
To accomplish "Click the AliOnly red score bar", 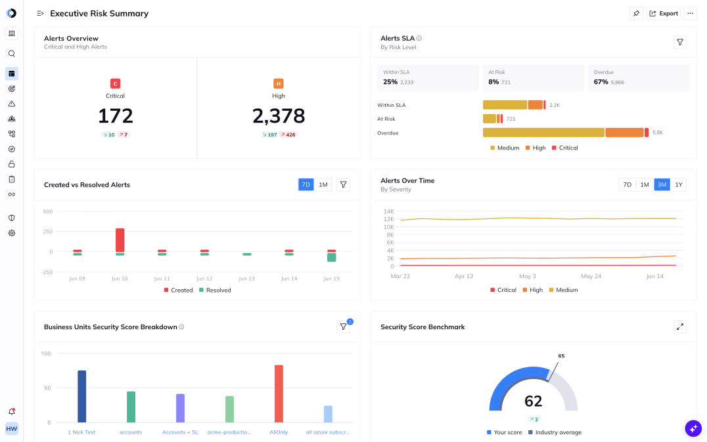I will tap(279, 394).
